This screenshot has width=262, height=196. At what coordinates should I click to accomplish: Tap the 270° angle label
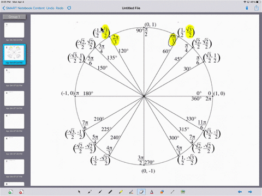click(x=150, y=162)
